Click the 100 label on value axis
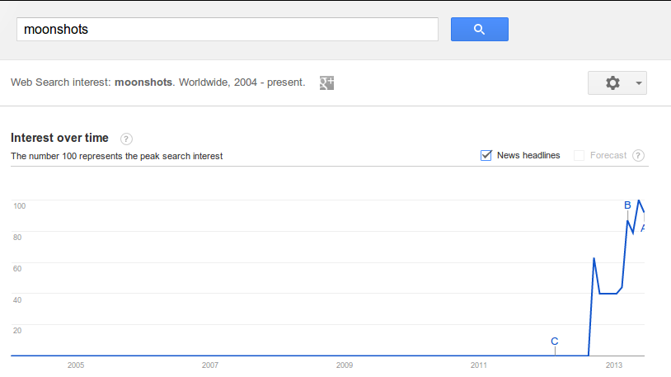This screenshot has height=377, width=671. pyautogui.click(x=19, y=205)
